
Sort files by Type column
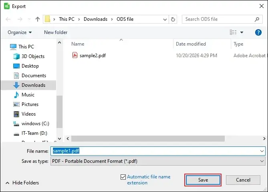pyautogui.click(x=238, y=44)
